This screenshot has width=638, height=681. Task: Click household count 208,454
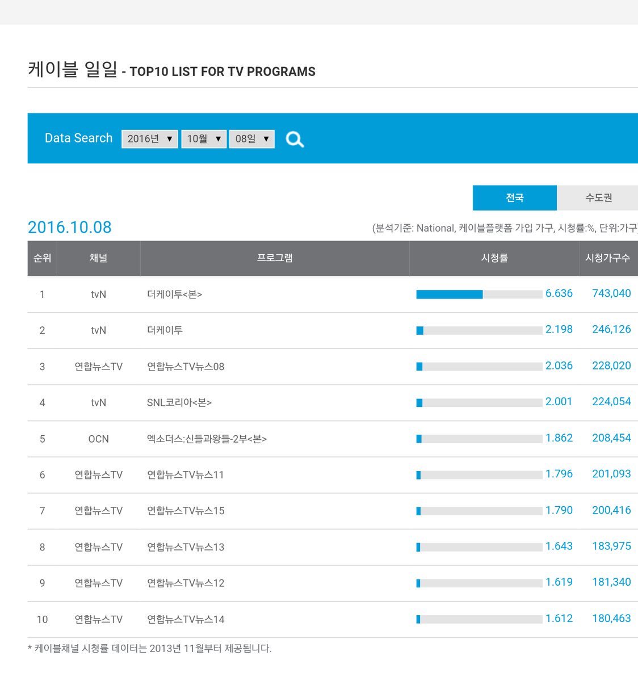pyautogui.click(x=611, y=438)
